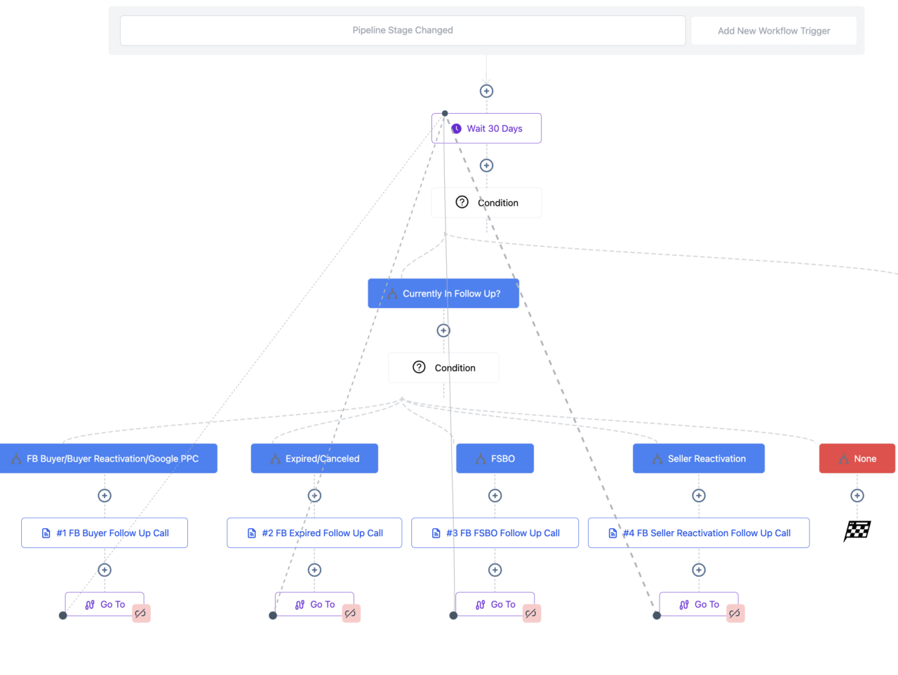898x675 pixels.
Task: Open the Go To step under Expired call
Action: pos(315,604)
